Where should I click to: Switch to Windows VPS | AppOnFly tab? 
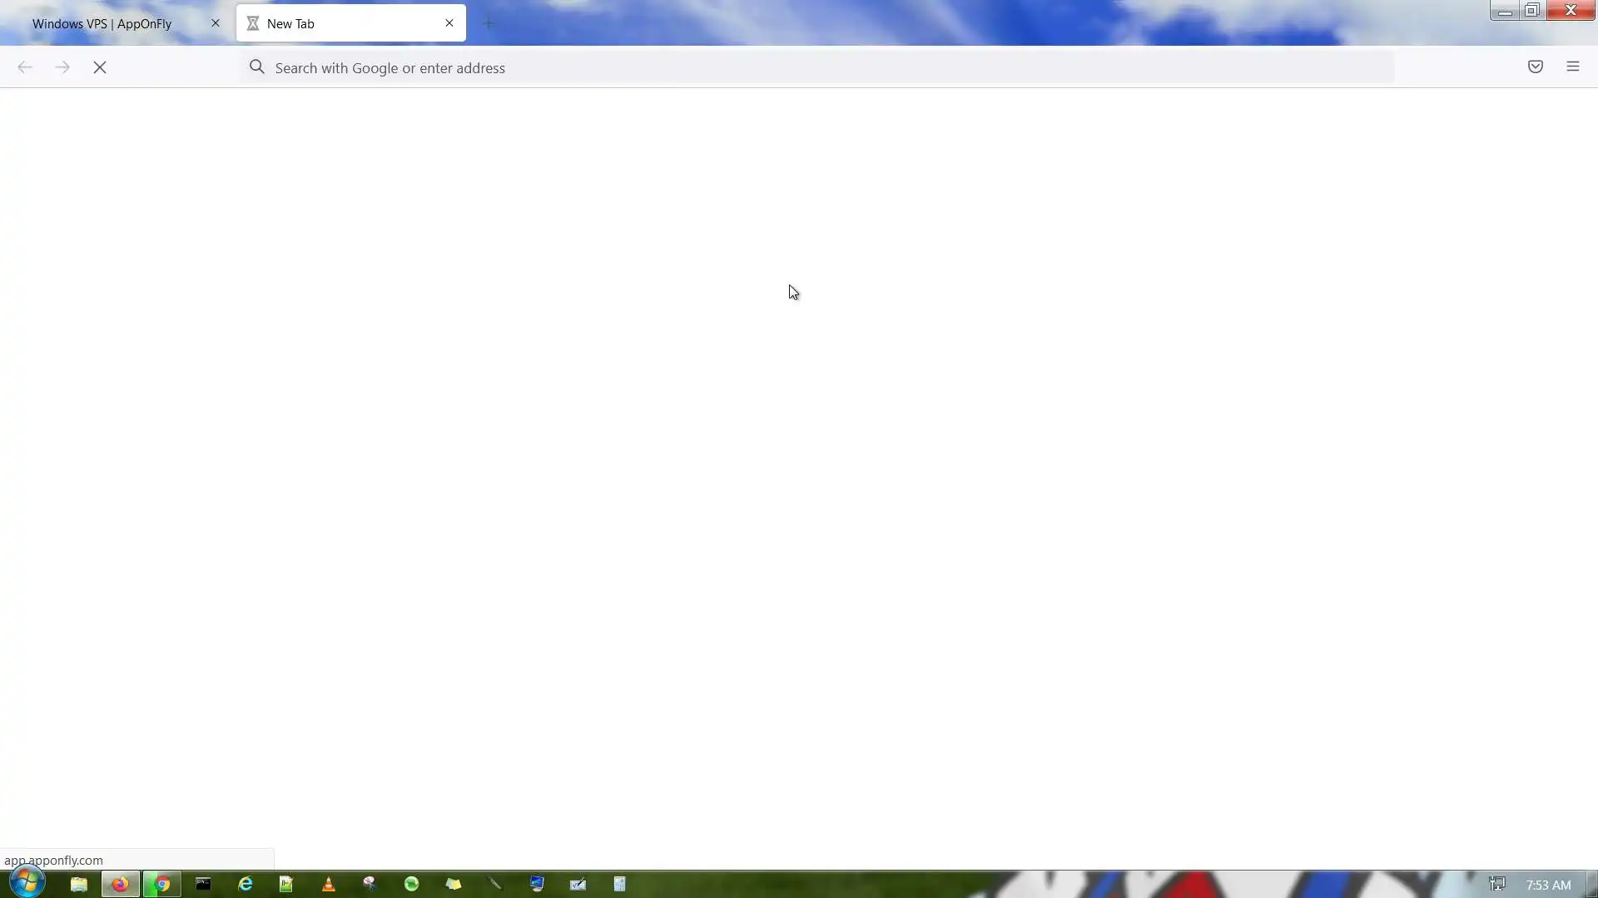102,23
